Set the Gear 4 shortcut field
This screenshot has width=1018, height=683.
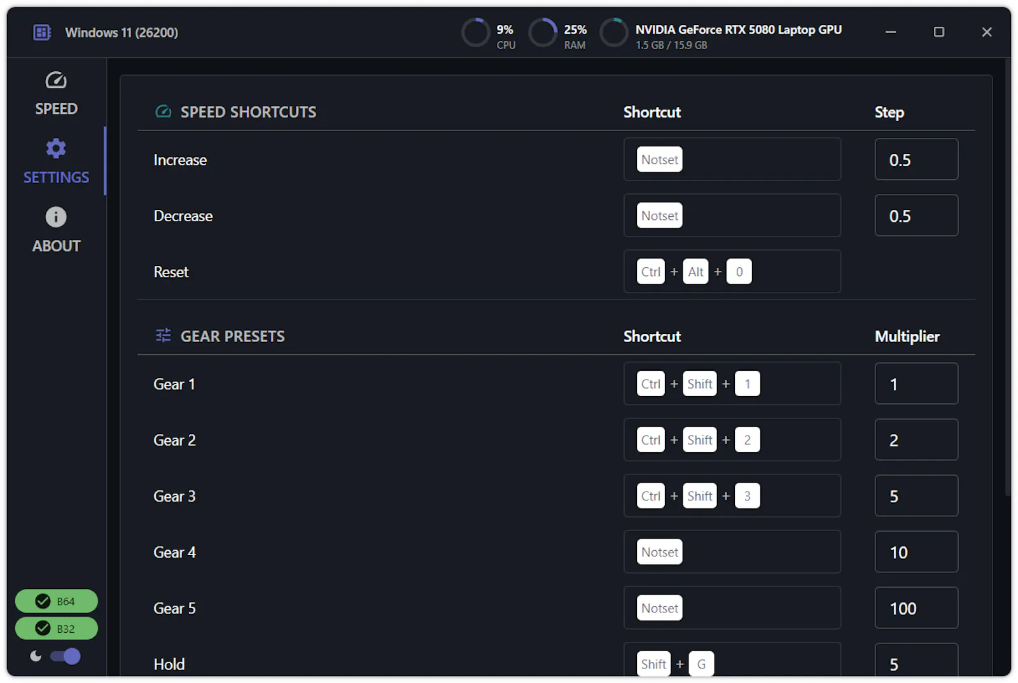click(732, 551)
